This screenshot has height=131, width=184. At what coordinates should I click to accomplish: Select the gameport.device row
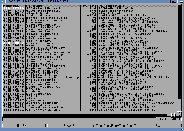click(x=89, y=57)
